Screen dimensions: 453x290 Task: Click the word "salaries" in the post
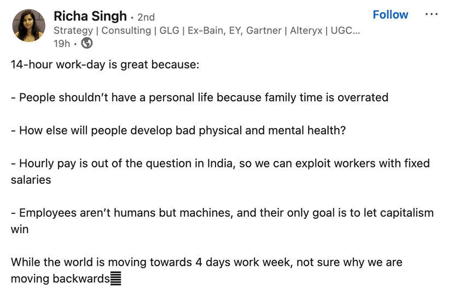31,179
